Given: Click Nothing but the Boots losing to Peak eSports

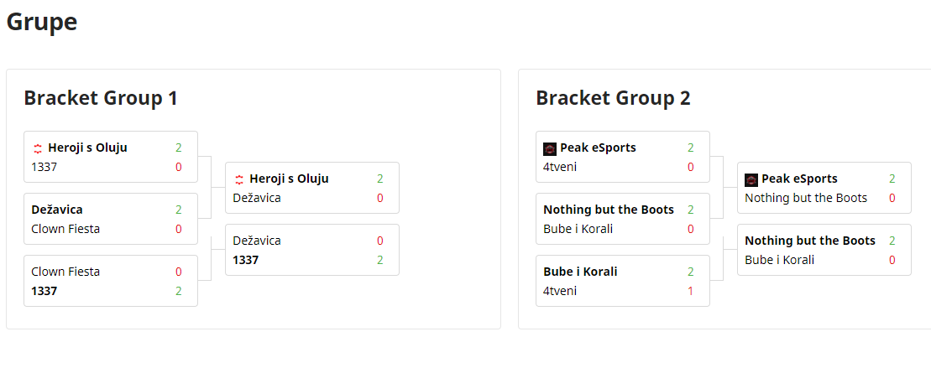Looking at the screenshot, I should click(x=806, y=198).
